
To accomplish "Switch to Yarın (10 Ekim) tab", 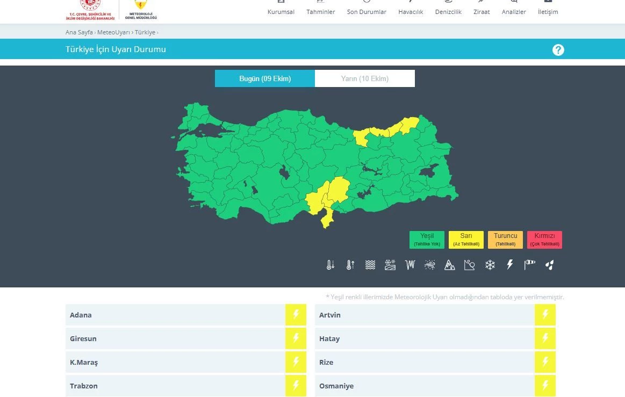I will 364,78.
